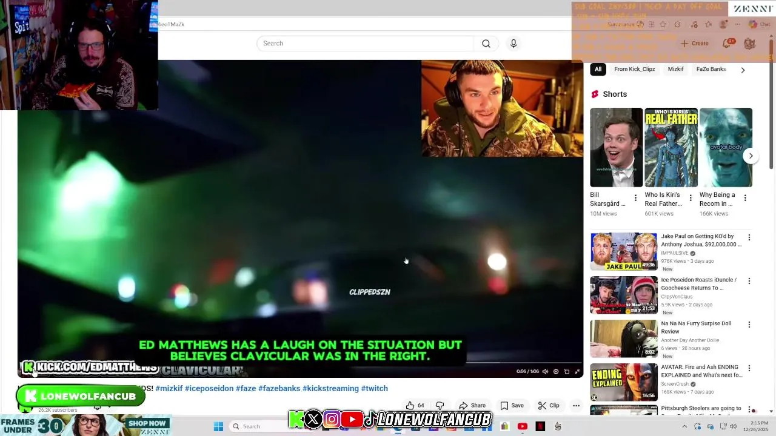Viewport: 776px width, 436px height.
Task: Open the Who Is Kiri's Real Father short
Action: pyautogui.click(x=671, y=147)
